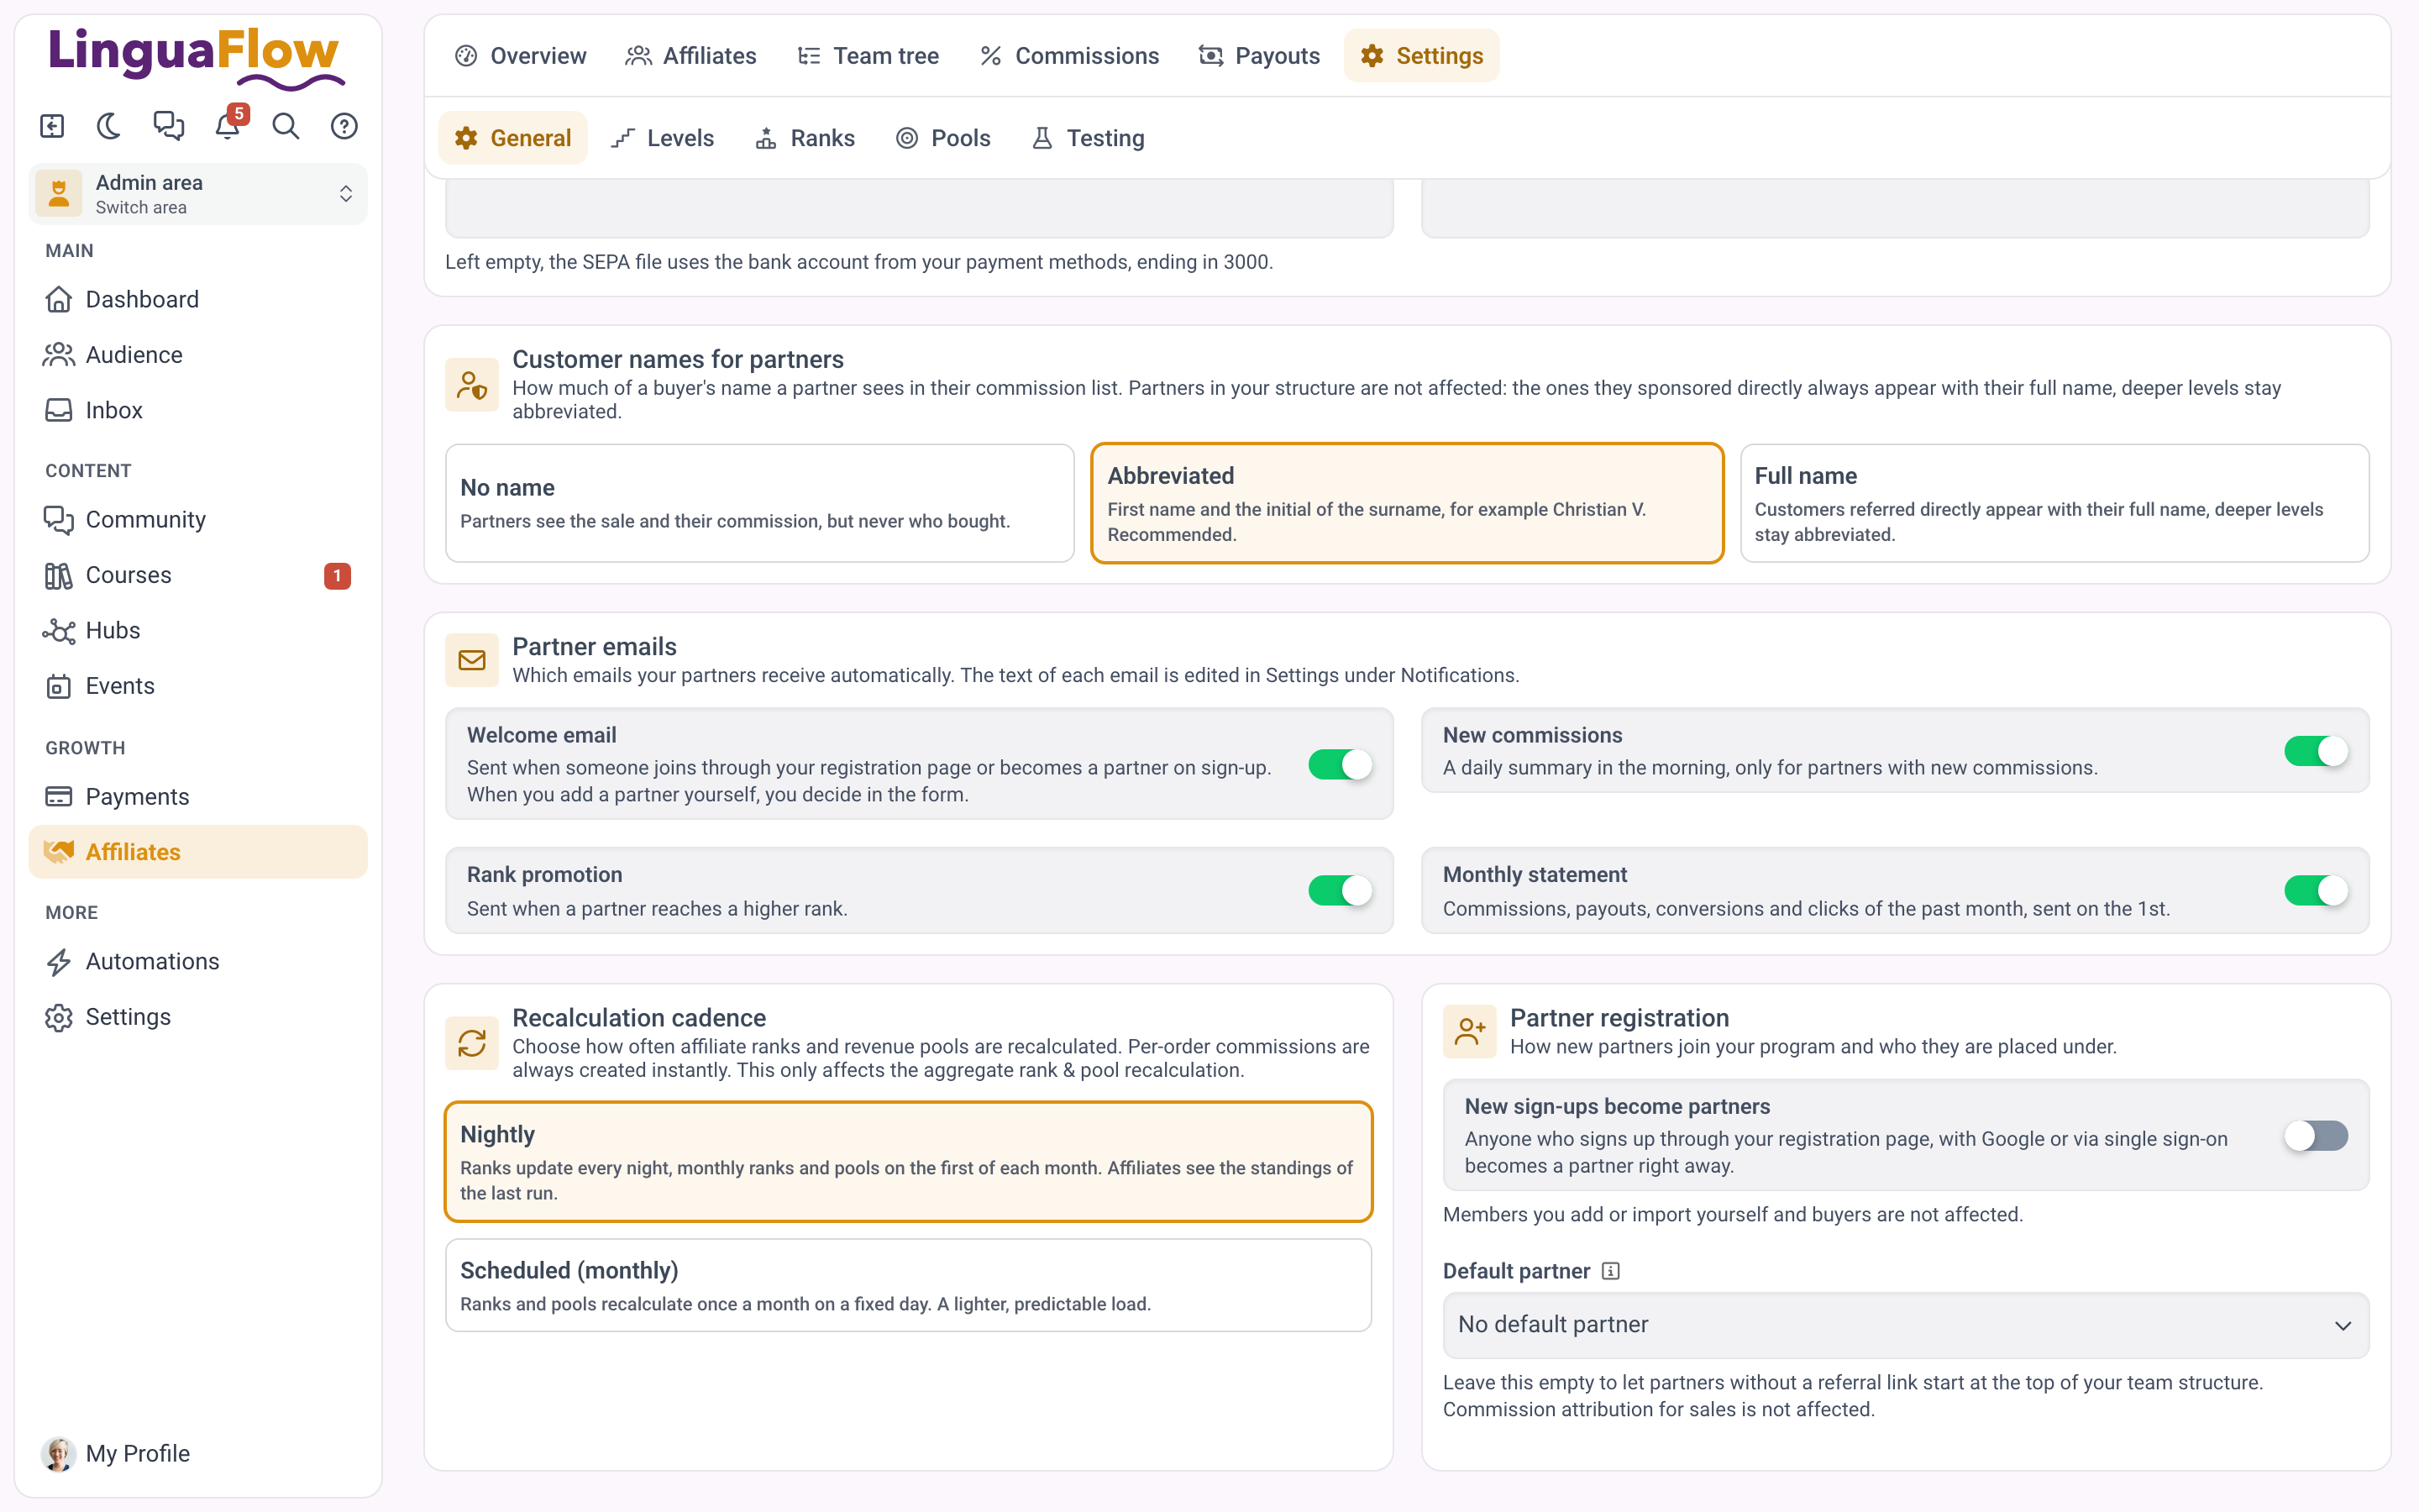
Task: Switch to the Commissions tab
Action: [1069, 56]
